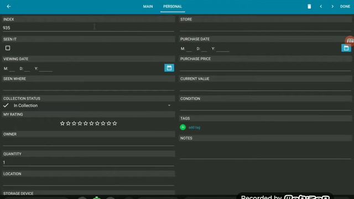This screenshot has height=199, width=354.
Task: Rate with the first star
Action: click(63, 123)
